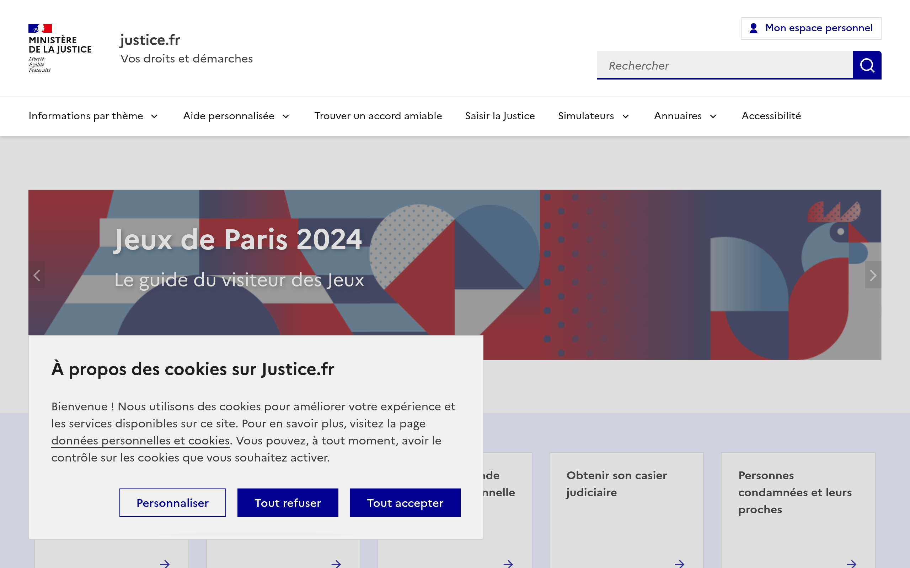The image size is (910, 568).
Task: Go to previous carousel slide via left arrow
Action: pyautogui.click(x=37, y=275)
